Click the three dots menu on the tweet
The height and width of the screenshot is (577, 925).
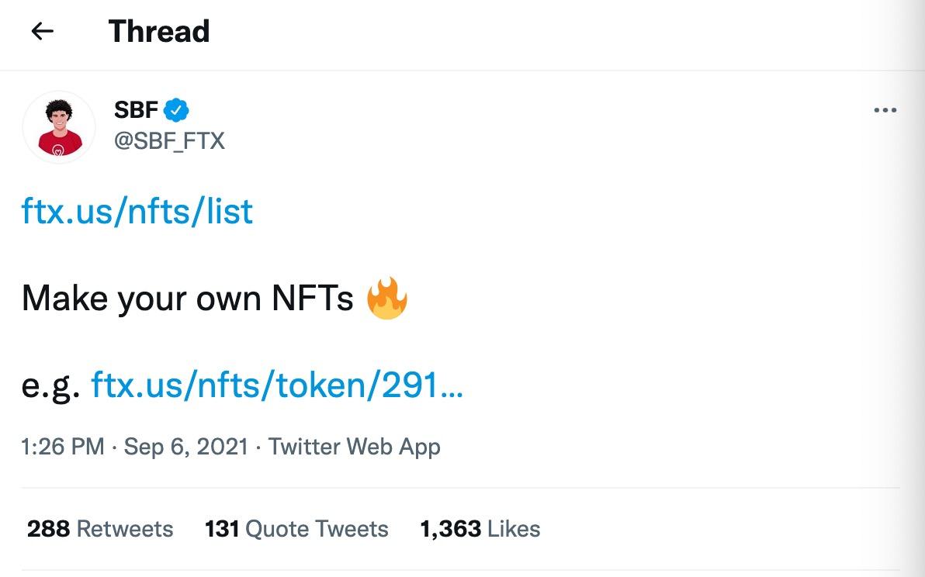[884, 109]
